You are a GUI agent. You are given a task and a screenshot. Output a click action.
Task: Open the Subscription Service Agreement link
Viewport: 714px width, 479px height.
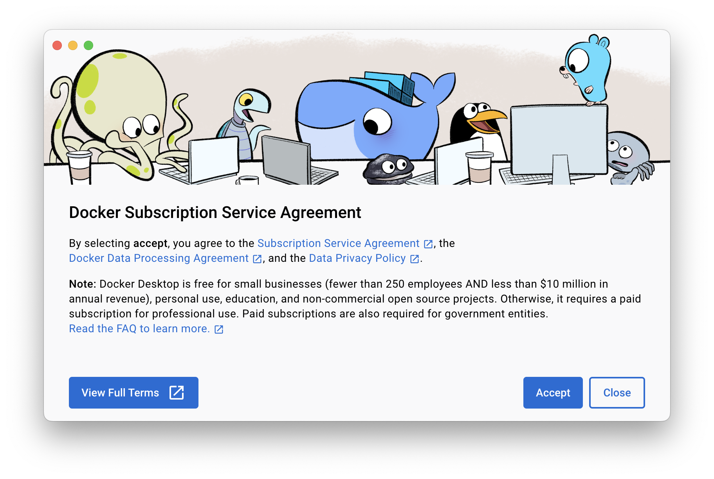[338, 243]
